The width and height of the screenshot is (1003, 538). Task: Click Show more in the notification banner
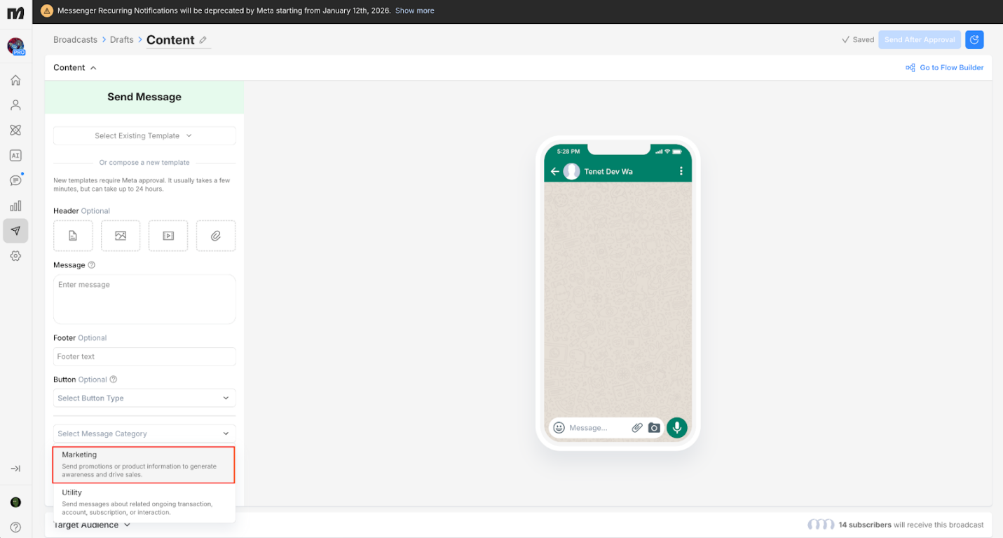(x=414, y=11)
